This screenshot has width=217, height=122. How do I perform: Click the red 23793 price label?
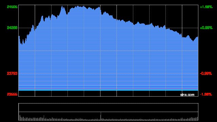(12, 74)
